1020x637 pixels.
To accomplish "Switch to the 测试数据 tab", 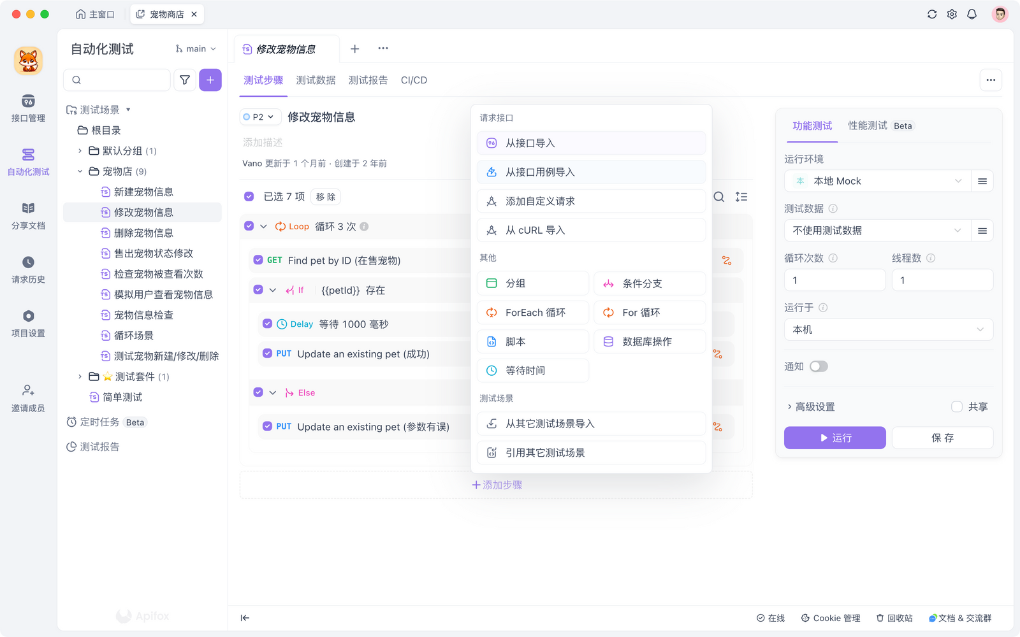I will (x=314, y=80).
